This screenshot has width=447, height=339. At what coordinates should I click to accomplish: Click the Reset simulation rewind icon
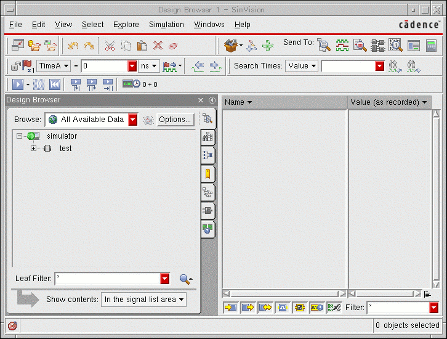55,84
